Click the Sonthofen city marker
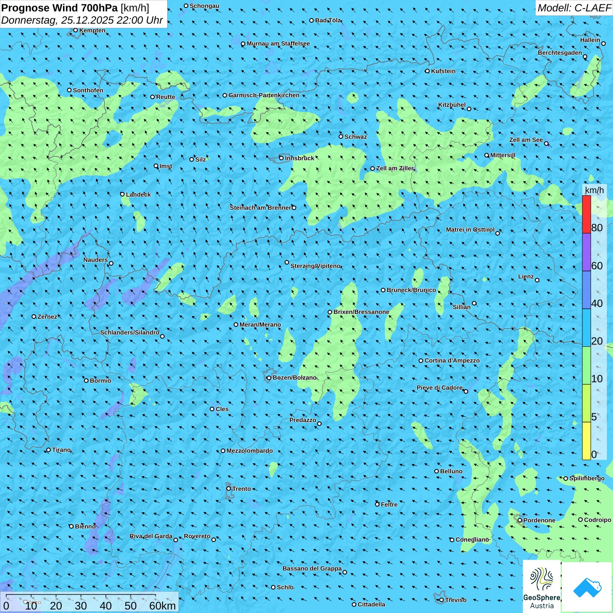613x613 pixels. (69, 90)
